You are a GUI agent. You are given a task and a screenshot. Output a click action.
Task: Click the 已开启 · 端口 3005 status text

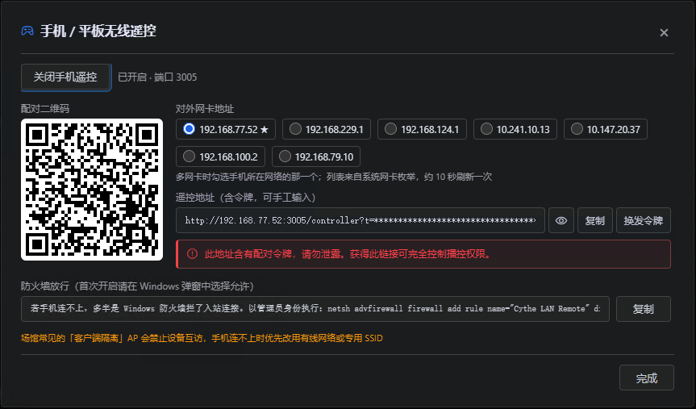pyautogui.click(x=157, y=77)
